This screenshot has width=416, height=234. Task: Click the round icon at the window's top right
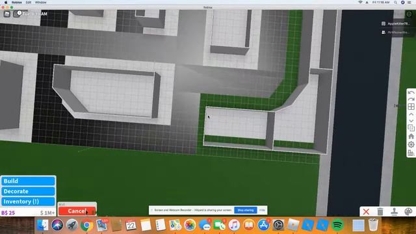click(x=409, y=14)
